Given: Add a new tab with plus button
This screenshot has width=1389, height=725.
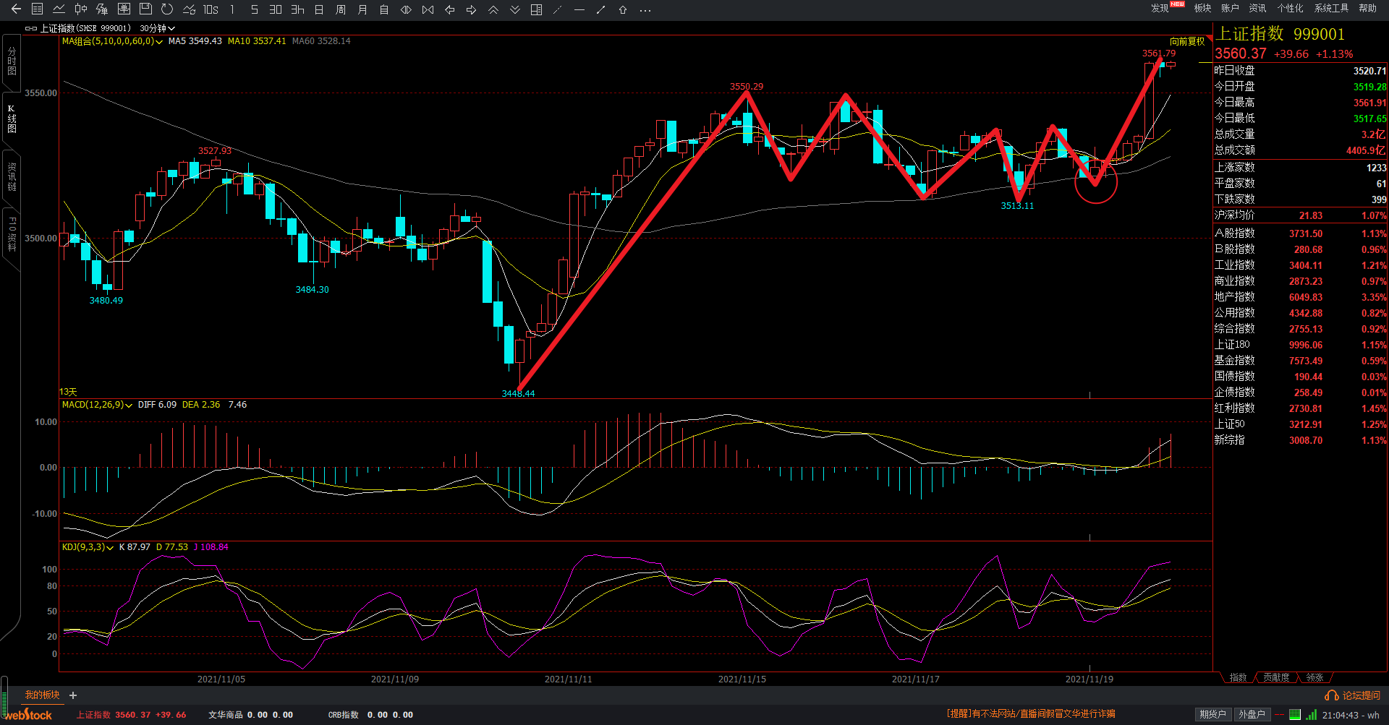Looking at the screenshot, I should [x=73, y=695].
